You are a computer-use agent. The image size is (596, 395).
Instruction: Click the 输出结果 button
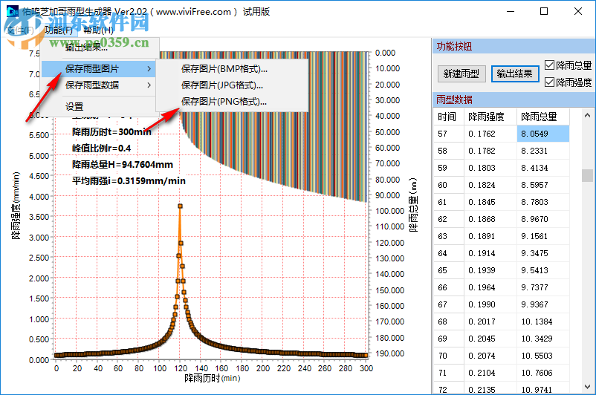click(515, 74)
